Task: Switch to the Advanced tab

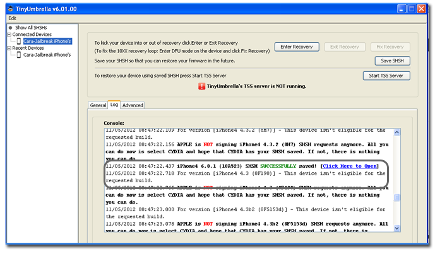Action: tap(133, 105)
